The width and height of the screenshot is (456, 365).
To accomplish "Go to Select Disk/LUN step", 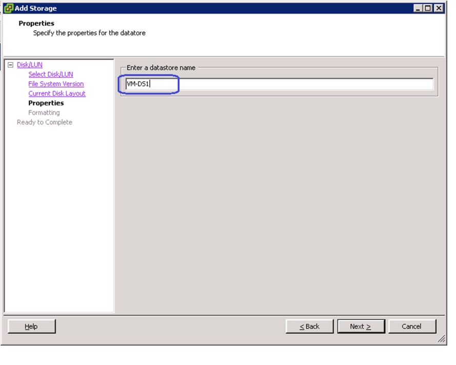I will (51, 74).
